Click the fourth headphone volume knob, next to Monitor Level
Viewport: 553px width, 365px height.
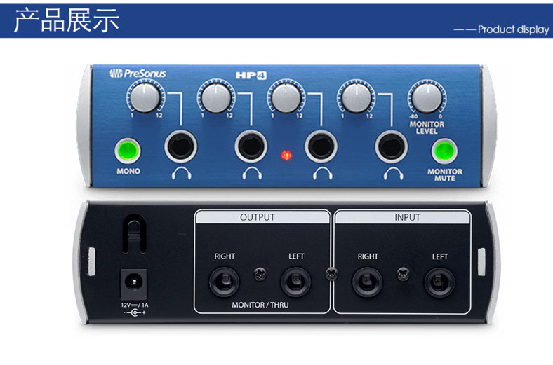(x=357, y=97)
